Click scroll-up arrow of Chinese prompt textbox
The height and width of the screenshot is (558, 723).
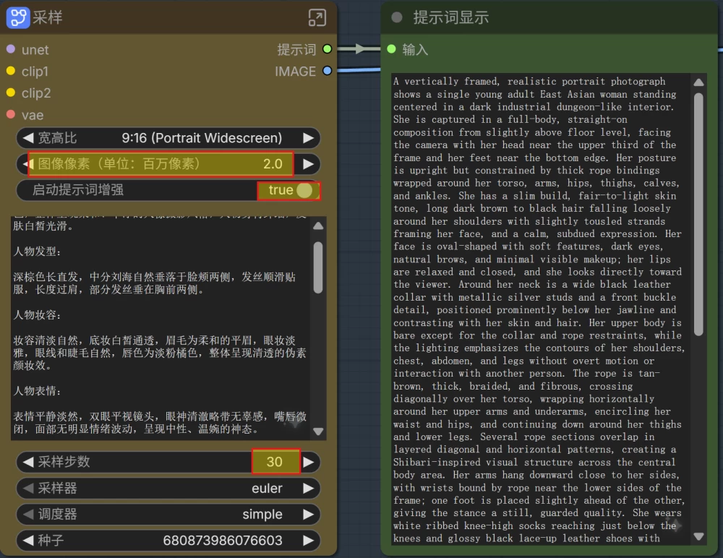pyautogui.click(x=318, y=226)
